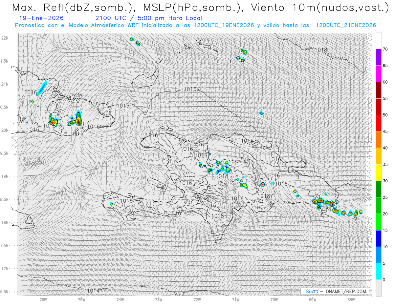Pick the dark blue 10–15 dBZ band
This screenshot has width=394, height=304.
pyautogui.click(x=379, y=238)
